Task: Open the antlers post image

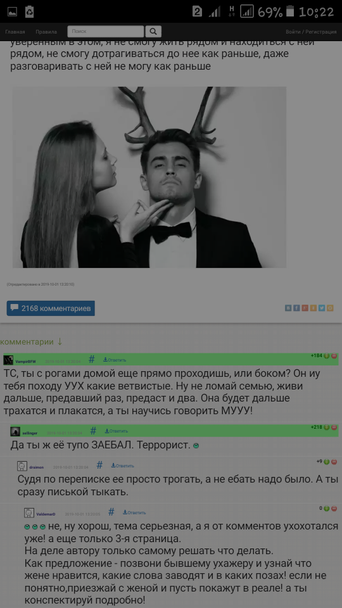Action: point(149,177)
